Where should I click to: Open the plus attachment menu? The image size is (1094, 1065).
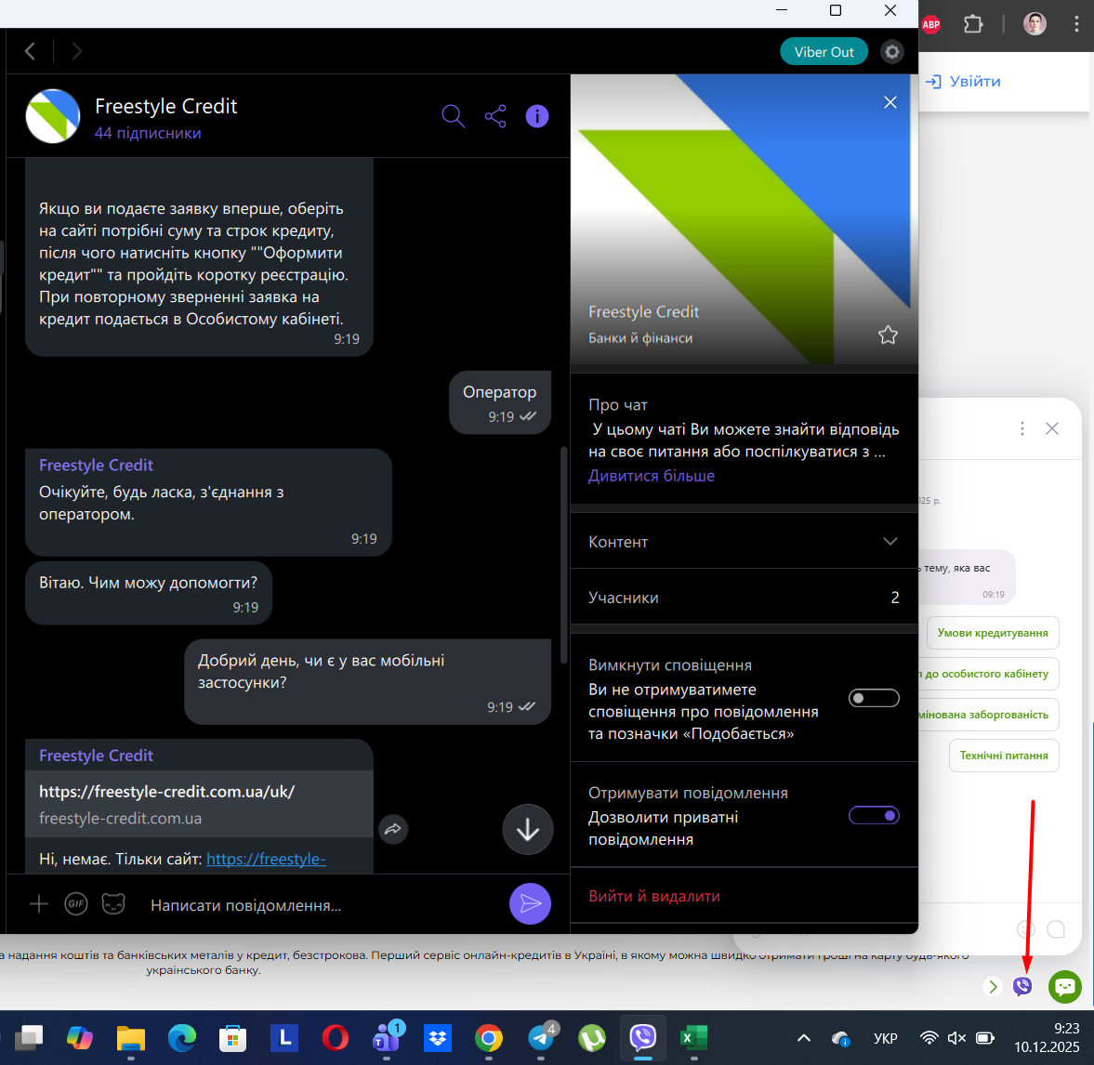click(39, 904)
